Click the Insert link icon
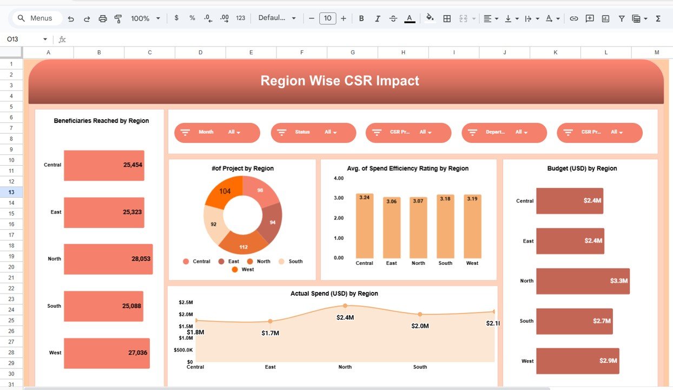The width and height of the screenshot is (673, 390). (574, 18)
